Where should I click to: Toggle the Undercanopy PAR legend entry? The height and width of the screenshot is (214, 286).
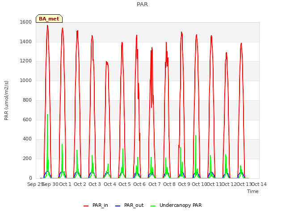(x=176, y=205)
